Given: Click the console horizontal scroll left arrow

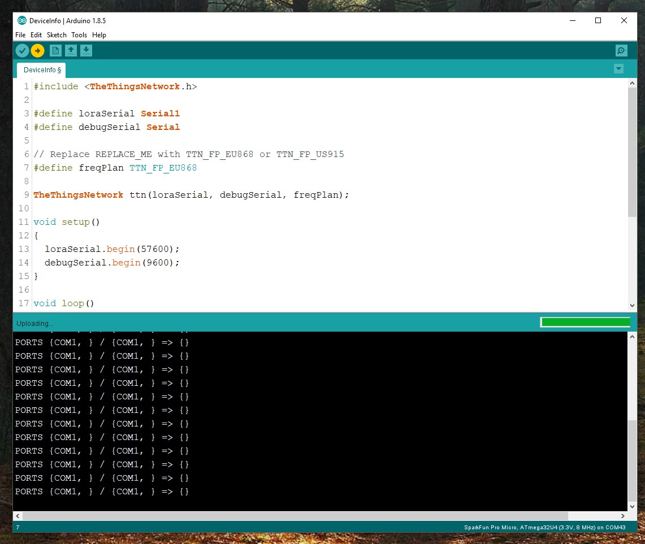Looking at the screenshot, I should click(18, 516).
